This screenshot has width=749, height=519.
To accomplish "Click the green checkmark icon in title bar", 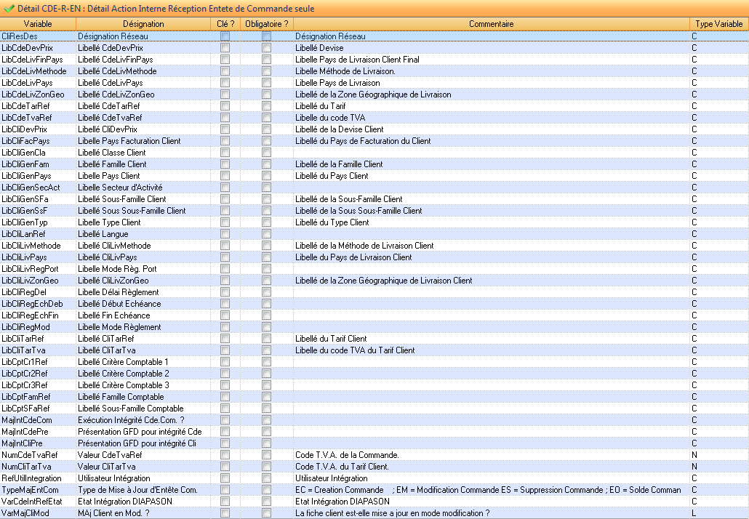I will 9,7.
